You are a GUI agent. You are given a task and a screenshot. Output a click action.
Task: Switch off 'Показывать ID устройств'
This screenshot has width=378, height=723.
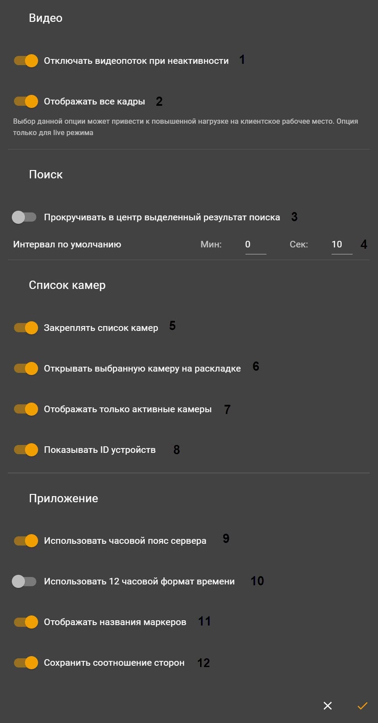click(26, 450)
